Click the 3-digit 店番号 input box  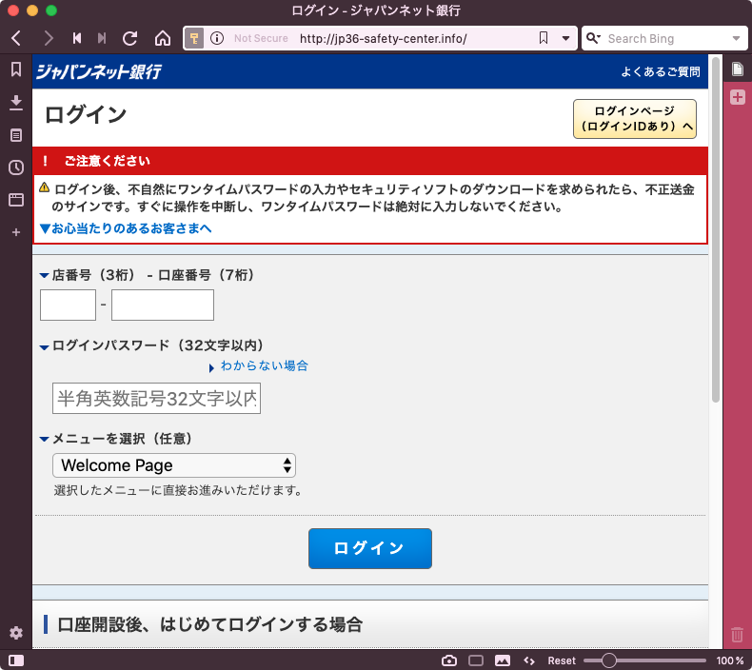69,305
